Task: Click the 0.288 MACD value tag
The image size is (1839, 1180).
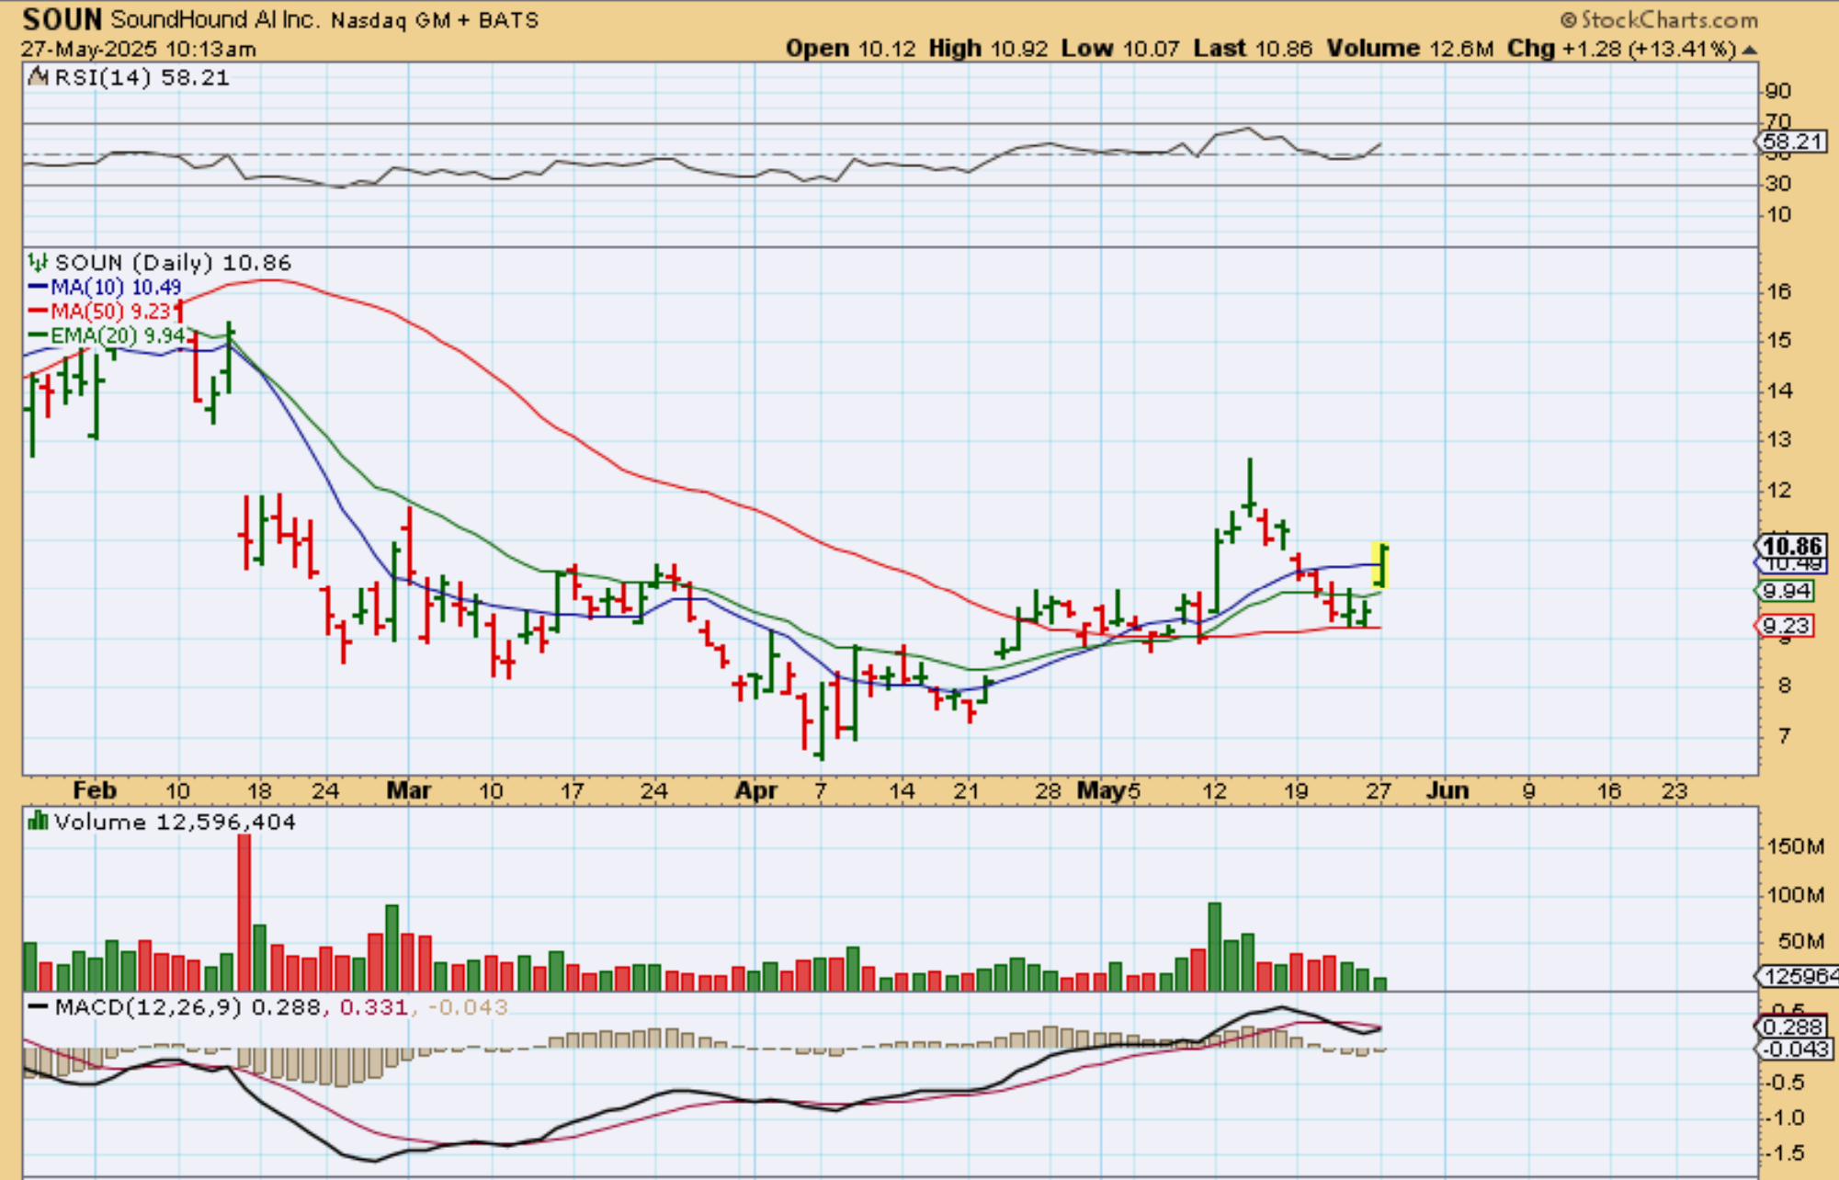Action: 1791,1027
